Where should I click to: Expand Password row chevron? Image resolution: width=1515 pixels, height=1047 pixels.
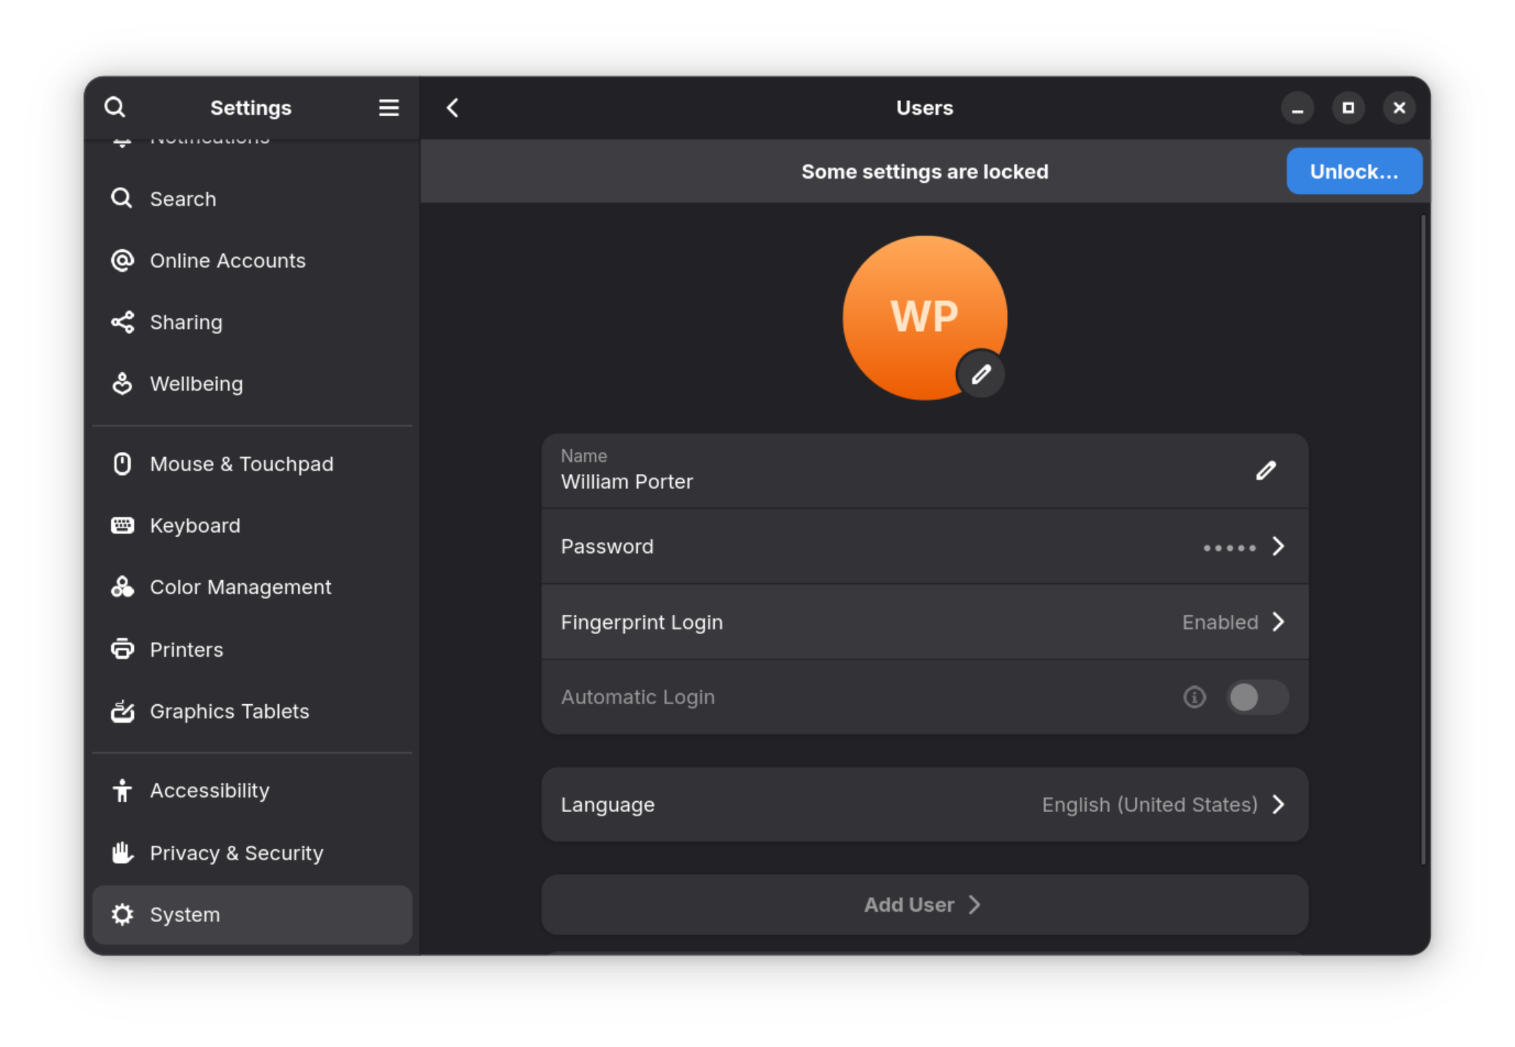coord(1278,546)
